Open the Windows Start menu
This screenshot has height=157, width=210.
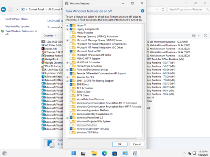[73, 153]
